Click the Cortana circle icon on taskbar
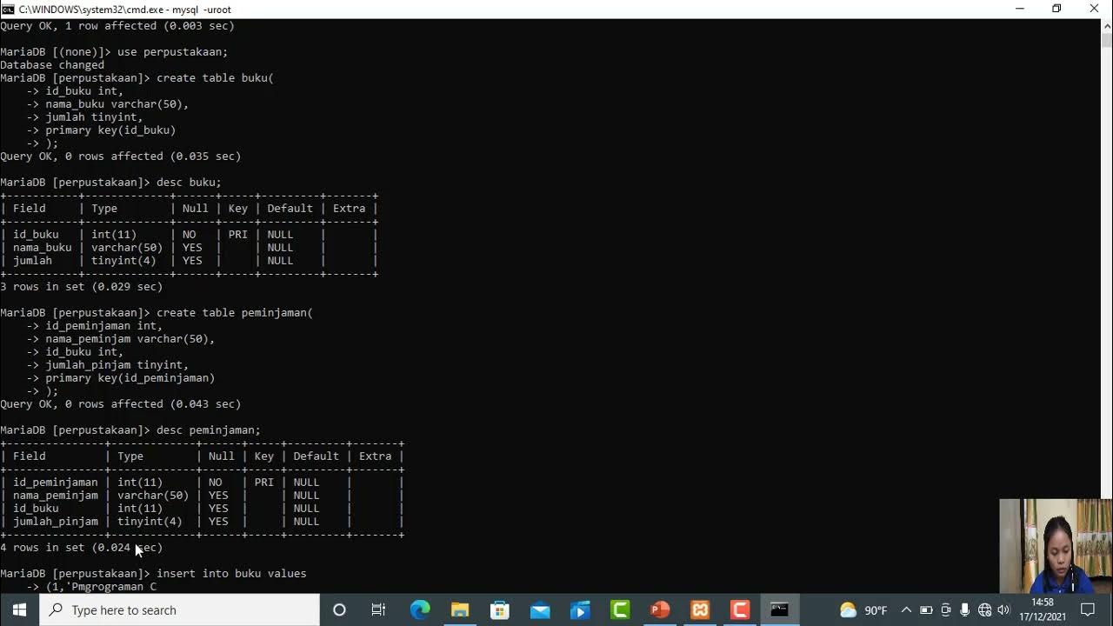This screenshot has height=626, width=1113. coord(339,609)
